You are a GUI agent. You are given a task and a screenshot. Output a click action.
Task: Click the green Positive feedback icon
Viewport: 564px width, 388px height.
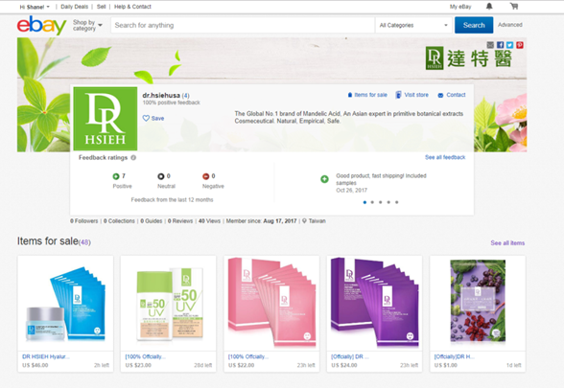tap(116, 176)
